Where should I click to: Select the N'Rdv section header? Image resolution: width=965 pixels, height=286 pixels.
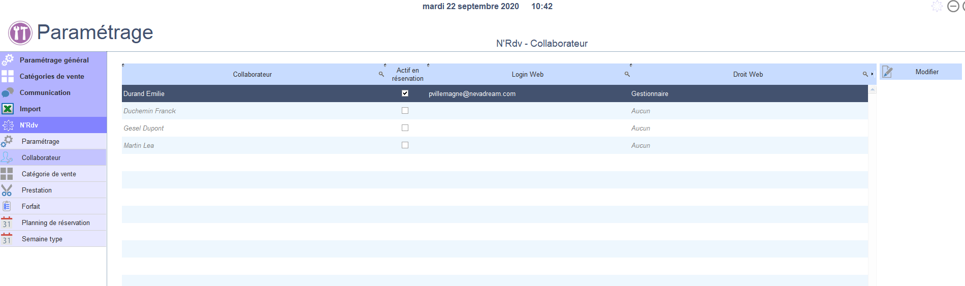point(53,125)
